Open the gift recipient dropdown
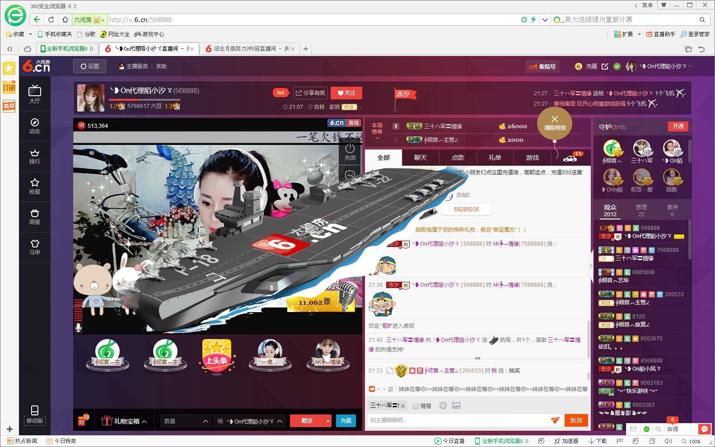715x447 pixels. [249, 421]
